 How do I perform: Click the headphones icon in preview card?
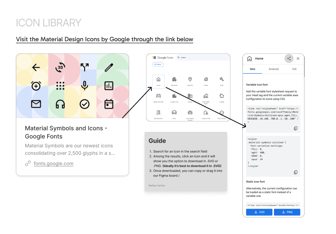(60, 104)
